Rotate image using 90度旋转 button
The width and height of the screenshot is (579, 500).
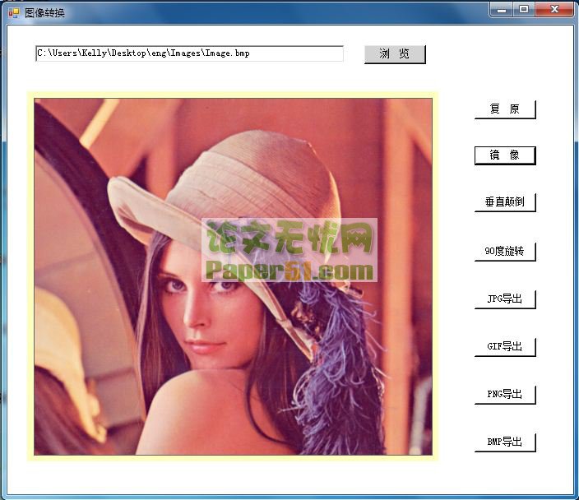click(505, 252)
